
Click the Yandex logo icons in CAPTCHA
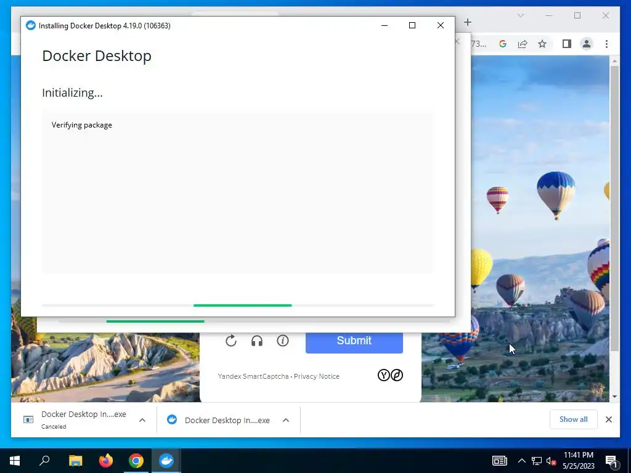click(x=390, y=375)
